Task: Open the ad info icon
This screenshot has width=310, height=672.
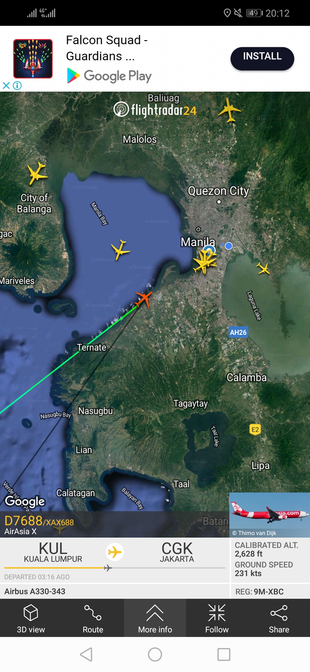Action: [x=17, y=86]
